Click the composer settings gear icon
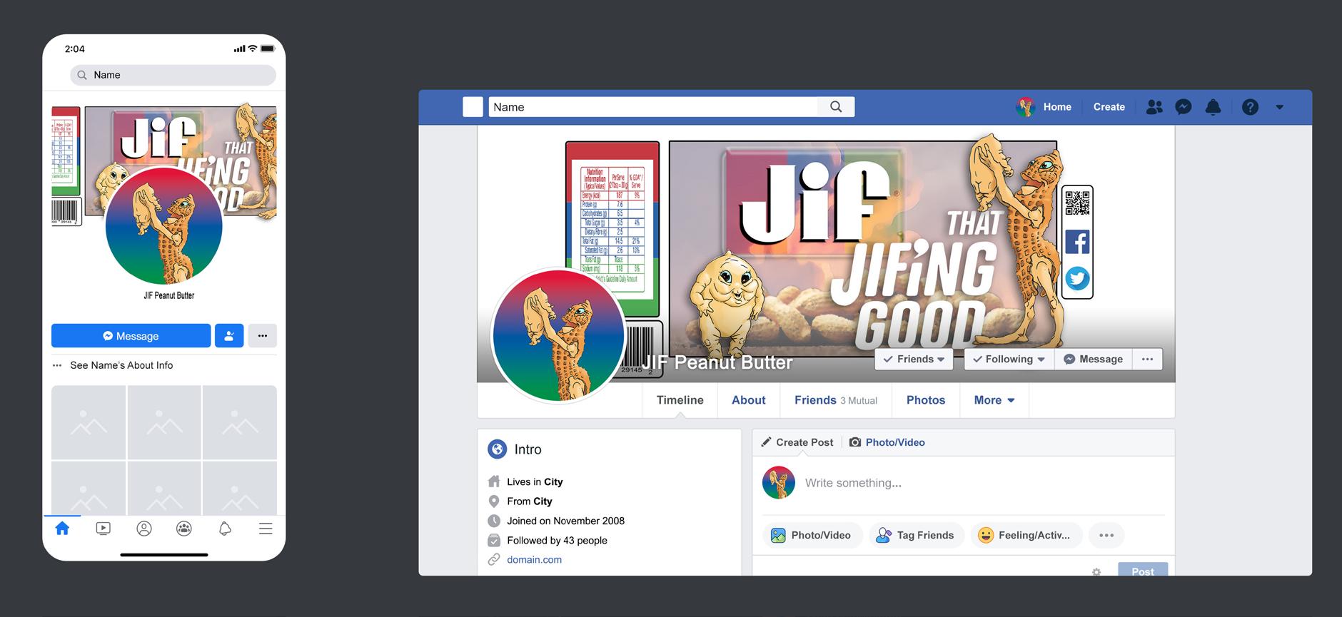Viewport: 1342px width, 617px height. [x=1096, y=571]
